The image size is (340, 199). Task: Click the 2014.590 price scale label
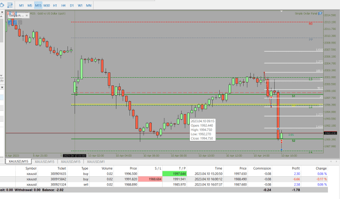click(x=330, y=15)
